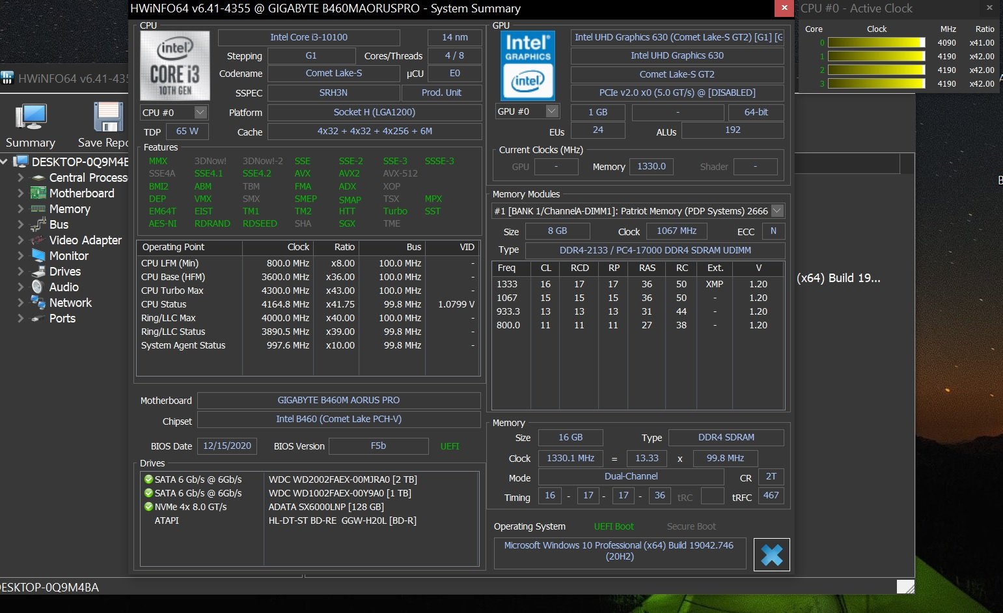This screenshot has width=1003, height=613.
Task: Select the Monitor tree icon
Action: pyautogui.click(x=38, y=256)
